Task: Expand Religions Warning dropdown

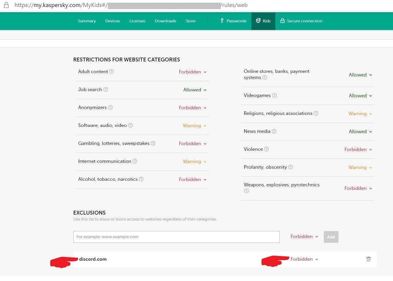Action: (x=360, y=113)
